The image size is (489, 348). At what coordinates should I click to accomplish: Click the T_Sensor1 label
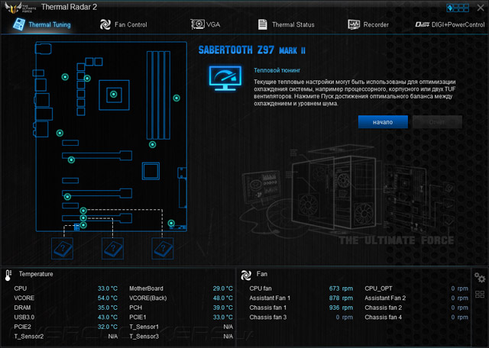coord(144,327)
